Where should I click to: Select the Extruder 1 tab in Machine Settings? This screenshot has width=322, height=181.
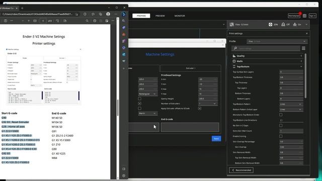pyautogui.click(x=191, y=68)
